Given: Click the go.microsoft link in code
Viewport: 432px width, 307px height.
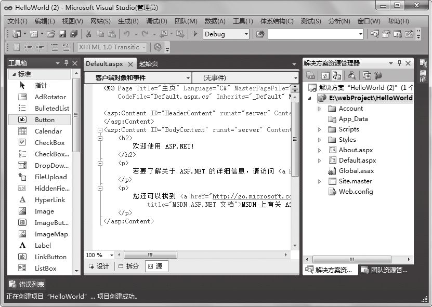Looking at the screenshot, I should point(251,196).
